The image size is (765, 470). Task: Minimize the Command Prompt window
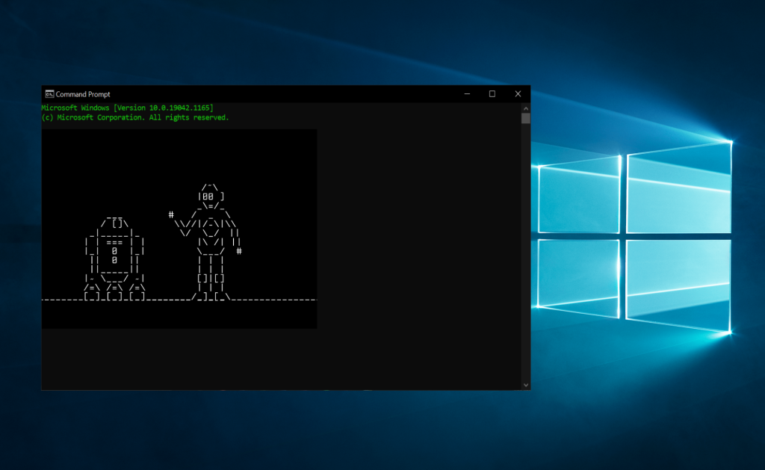point(466,94)
